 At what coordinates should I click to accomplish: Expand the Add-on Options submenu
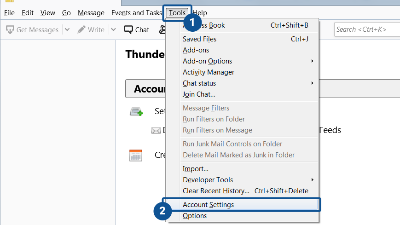coord(312,61)
